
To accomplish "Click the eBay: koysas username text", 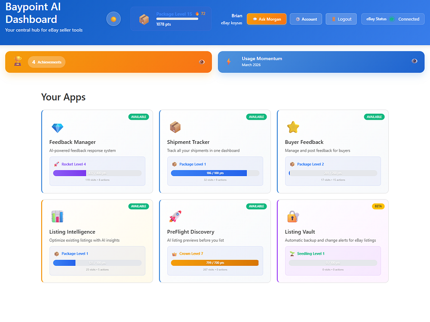I will 231,23.
